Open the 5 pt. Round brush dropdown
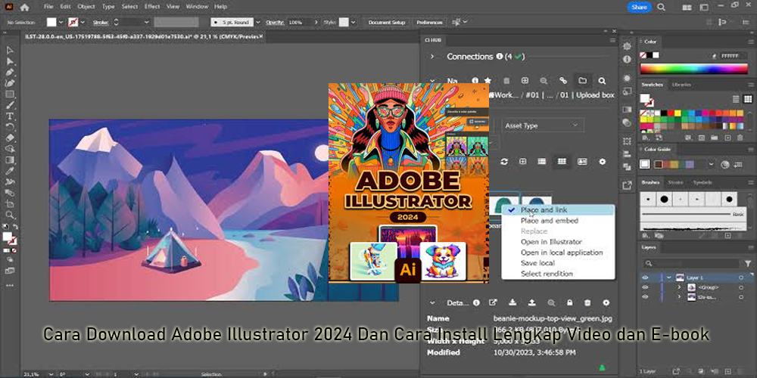757x378 pixels. click(x=258, y=22)
